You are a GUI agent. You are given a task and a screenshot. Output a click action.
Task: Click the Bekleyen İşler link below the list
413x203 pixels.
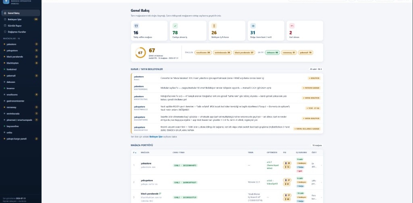click(156, 137)
